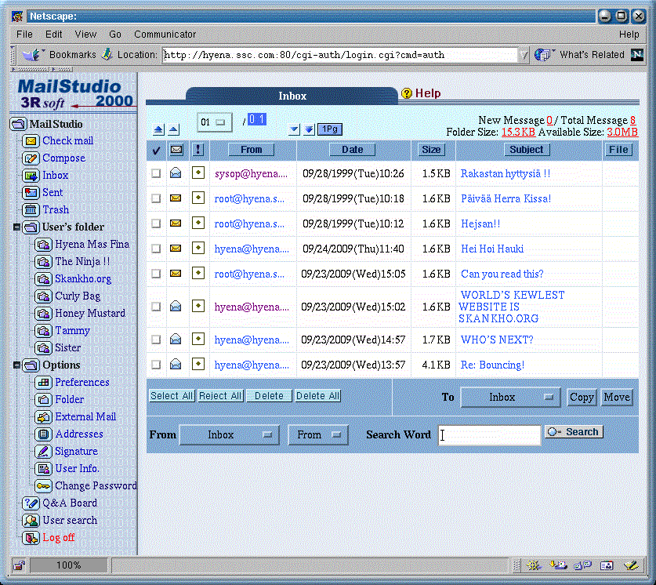The image size is (656, 585).
Task: Click the yellow Help question mark icon
Action: tap(407, 93)
